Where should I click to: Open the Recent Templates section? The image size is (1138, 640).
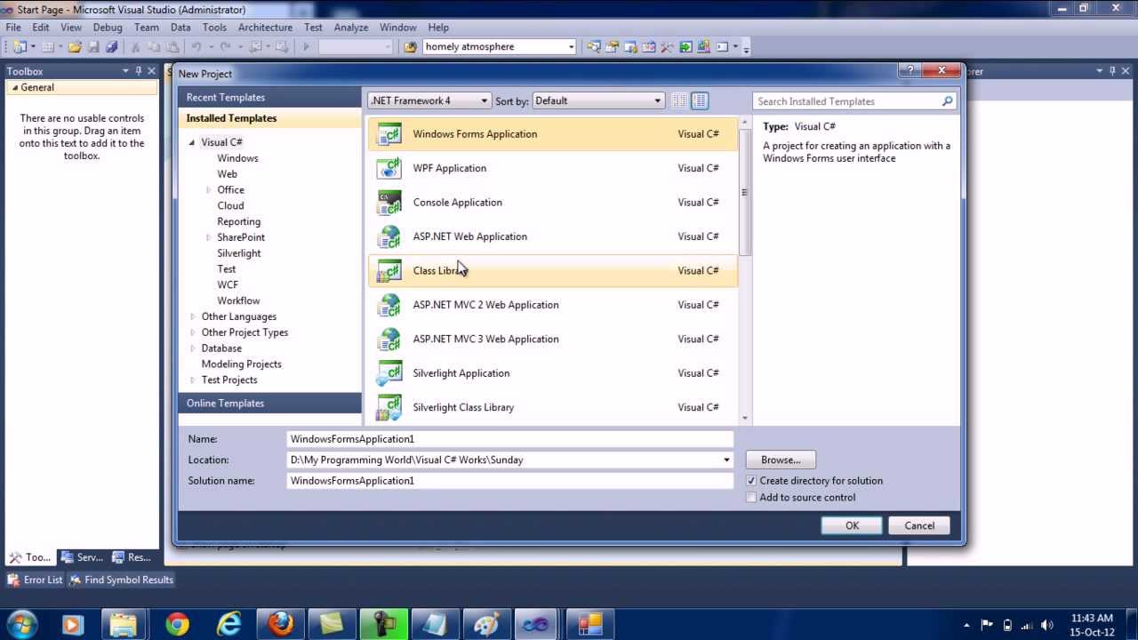270,98
